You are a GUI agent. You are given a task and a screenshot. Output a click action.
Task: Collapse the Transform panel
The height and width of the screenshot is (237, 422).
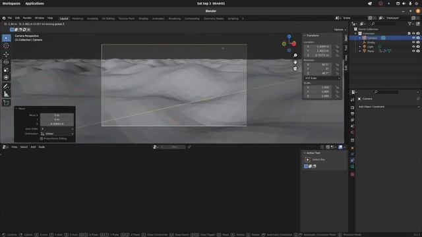[305, 36]
